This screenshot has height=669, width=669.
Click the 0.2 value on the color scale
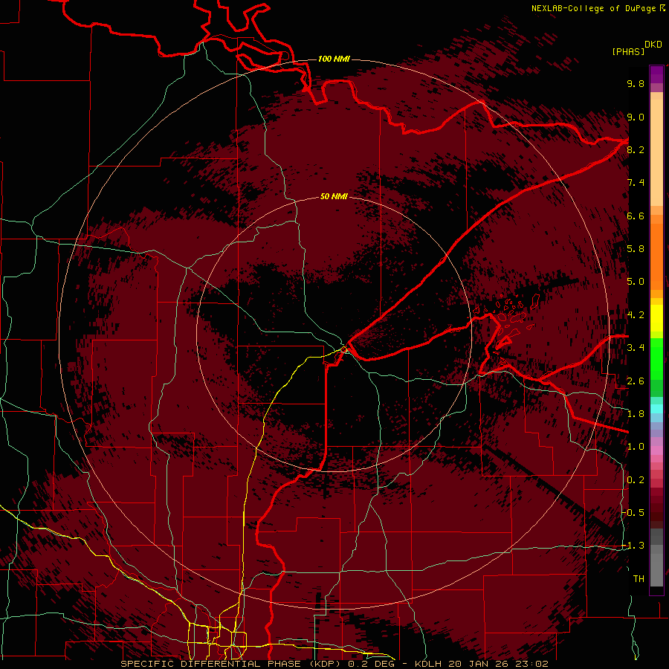636,480
